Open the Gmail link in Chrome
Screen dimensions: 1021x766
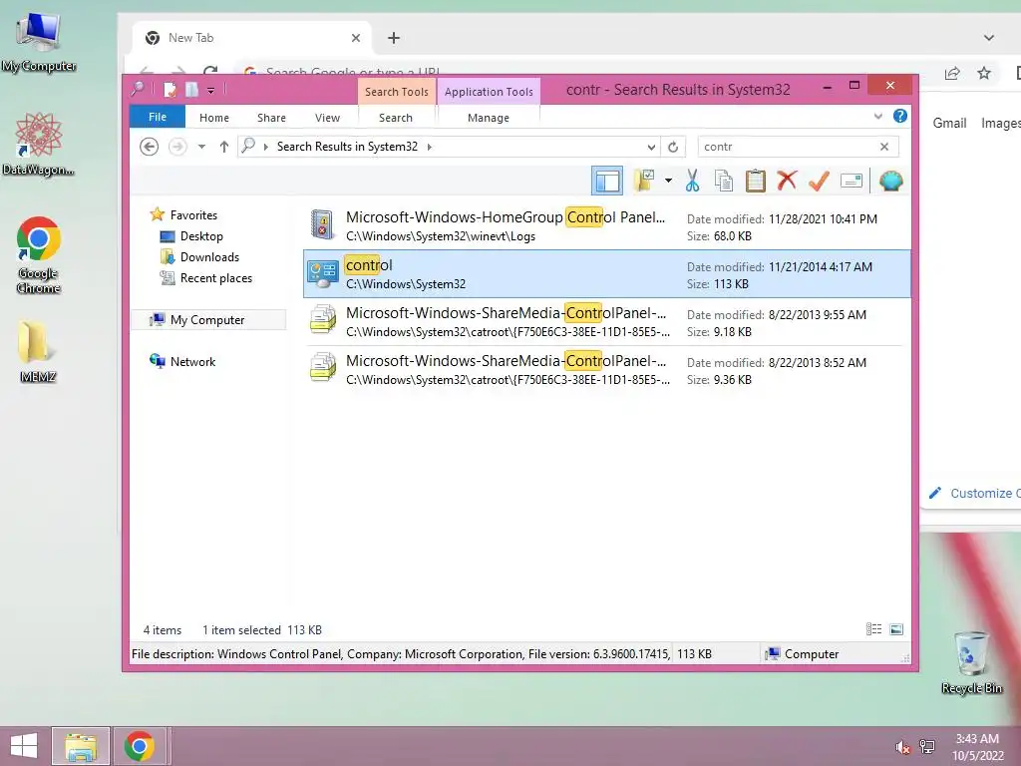949,123
